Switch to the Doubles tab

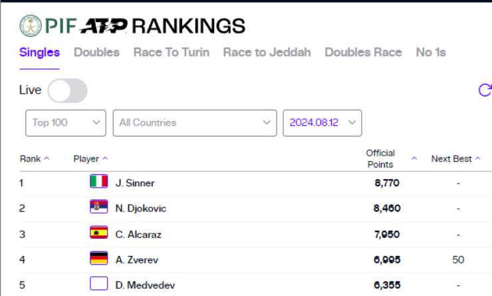(x=96, y=53)
